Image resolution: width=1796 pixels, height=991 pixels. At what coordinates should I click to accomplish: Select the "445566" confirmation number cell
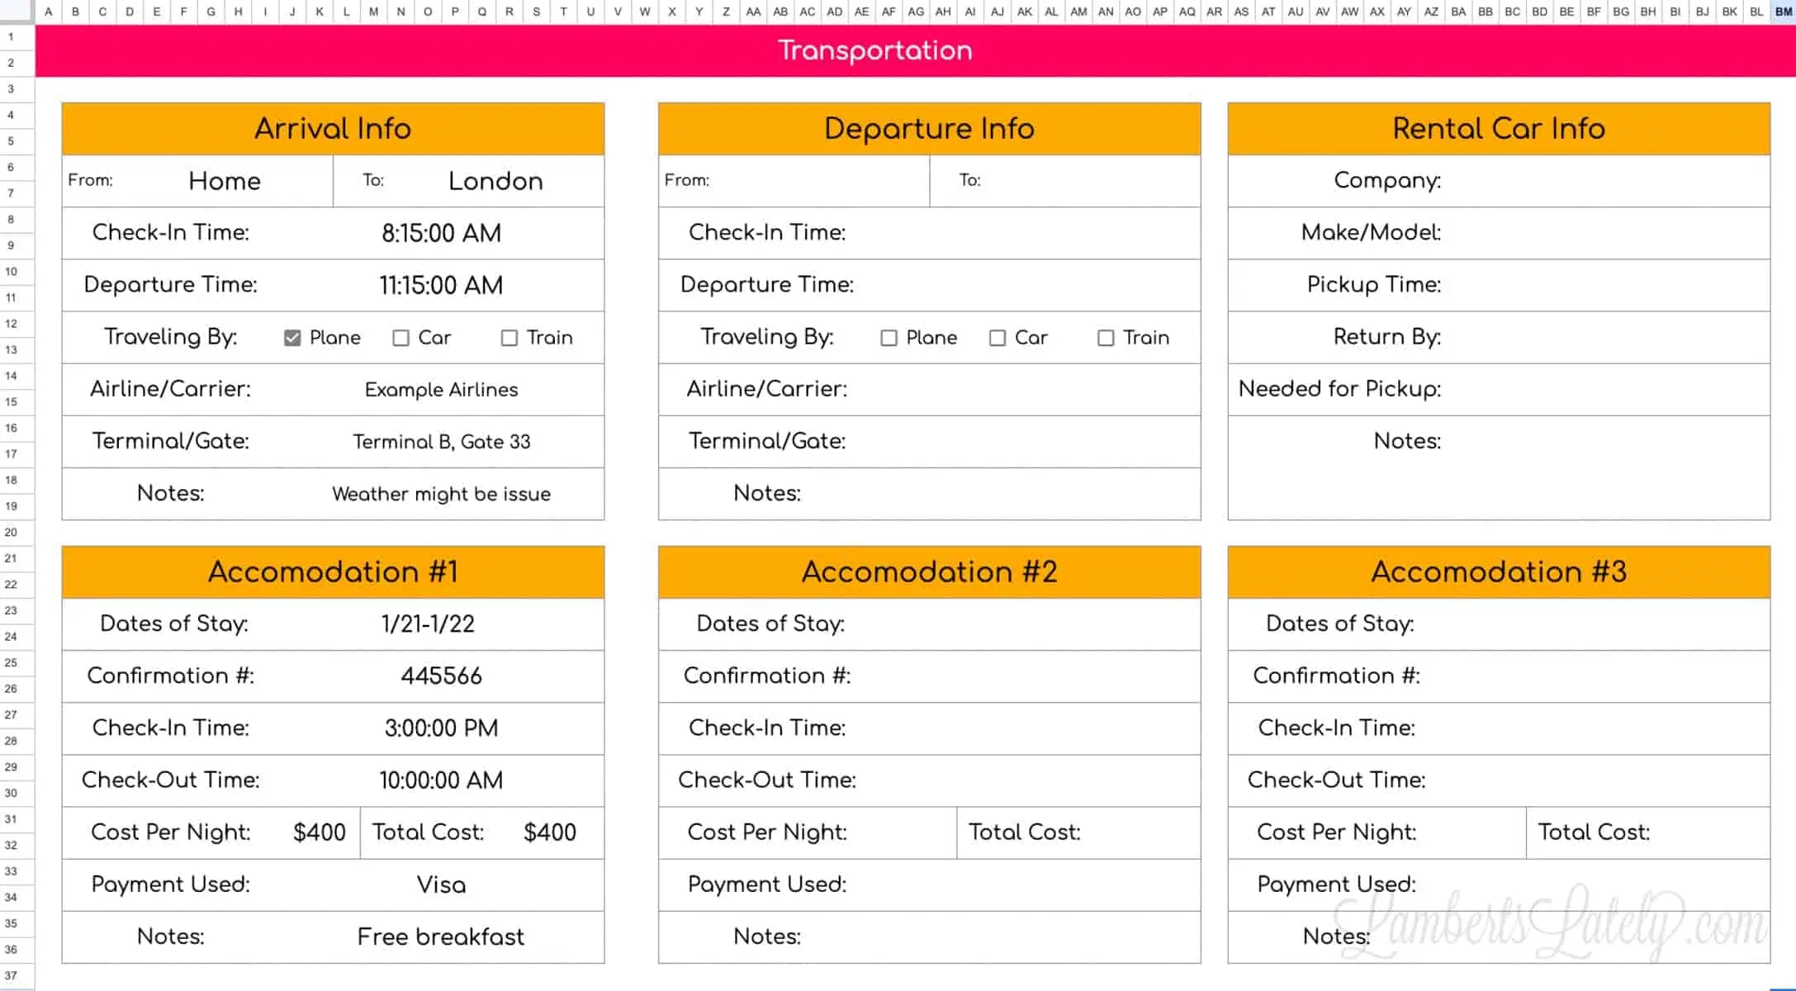coord(441,676)
